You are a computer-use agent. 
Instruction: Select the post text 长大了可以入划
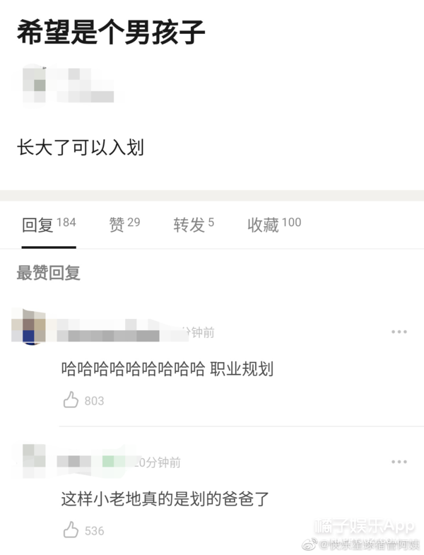coord(81,147)
